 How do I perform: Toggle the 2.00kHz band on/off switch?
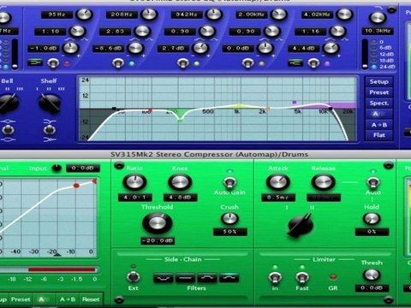(x=248, y=62)
